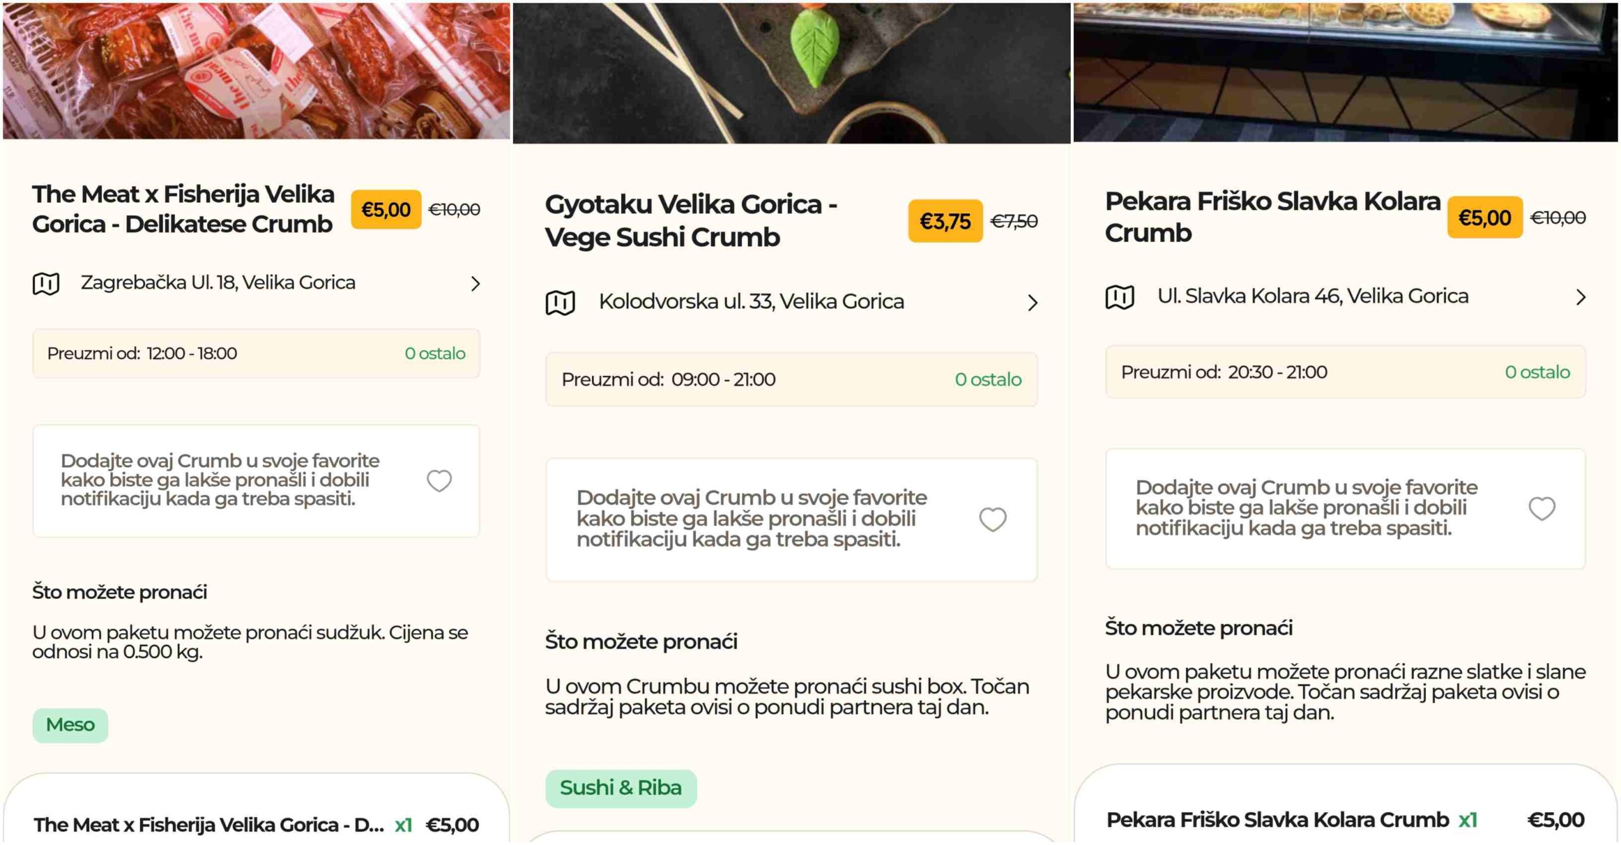Open the Zagrebačka Ul. 18 address chevron

click(476, 284)
